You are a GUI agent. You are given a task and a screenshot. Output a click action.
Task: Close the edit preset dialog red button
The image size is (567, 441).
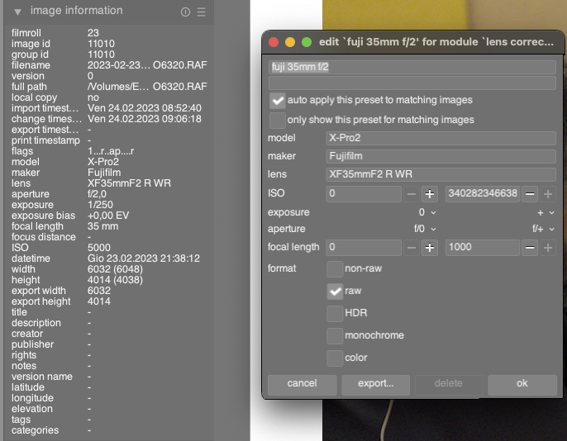tap(274, 42)
